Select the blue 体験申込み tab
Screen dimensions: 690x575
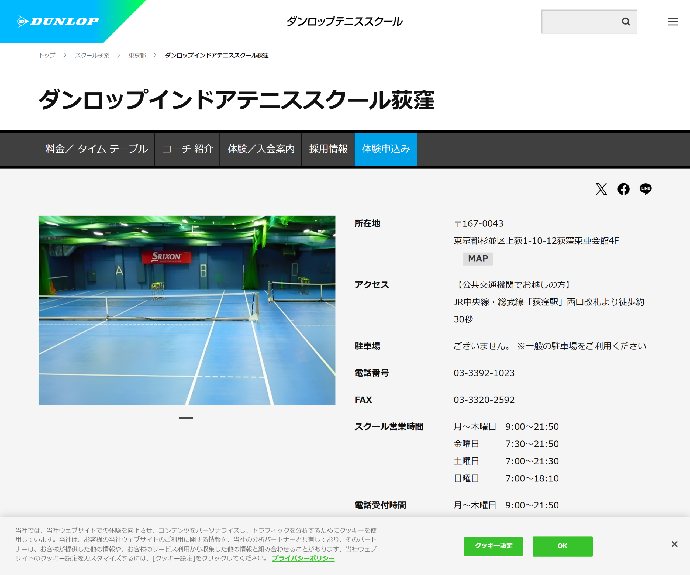pyautogui.click(x=386, y=149)
